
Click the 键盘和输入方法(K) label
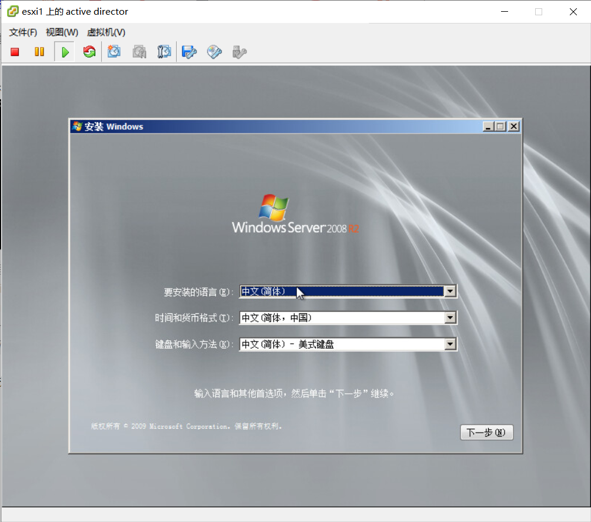pyautogui.click(x=194, y=344)
